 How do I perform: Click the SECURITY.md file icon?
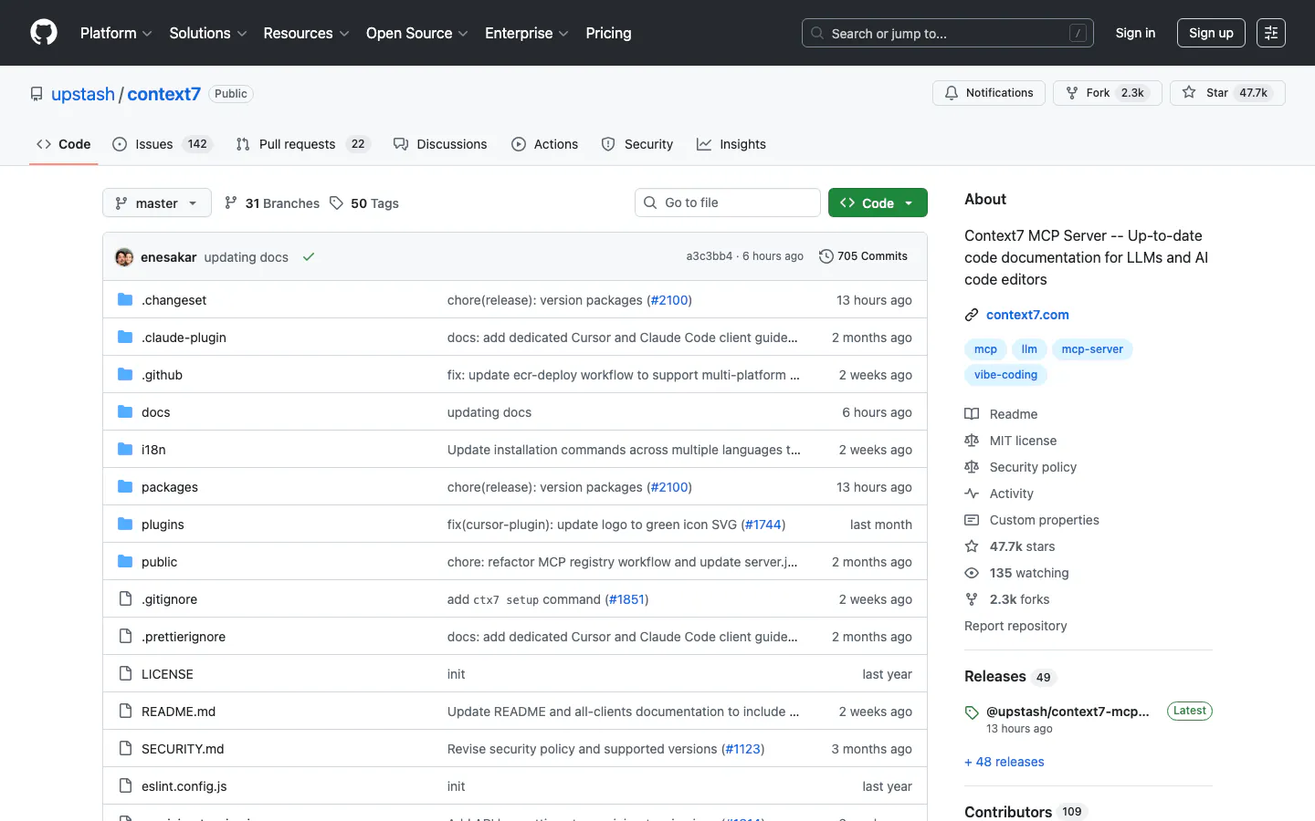[x=125, y=749]
